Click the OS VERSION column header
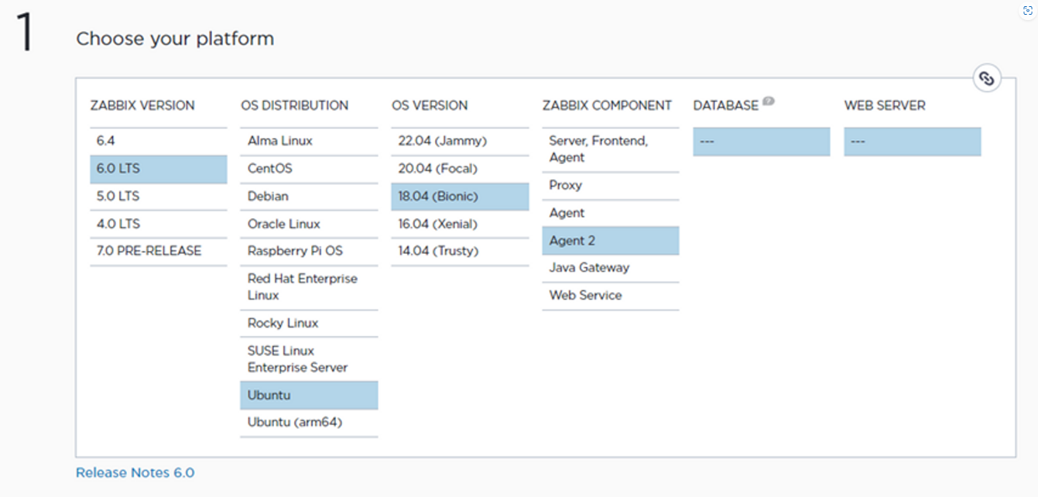1038x497 pixels. 430,105
